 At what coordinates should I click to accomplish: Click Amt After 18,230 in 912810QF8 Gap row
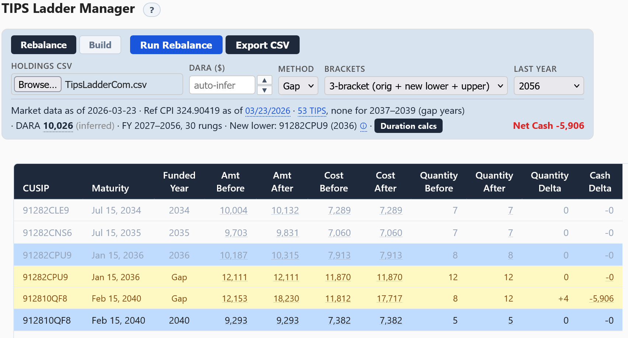coord(286,299)
